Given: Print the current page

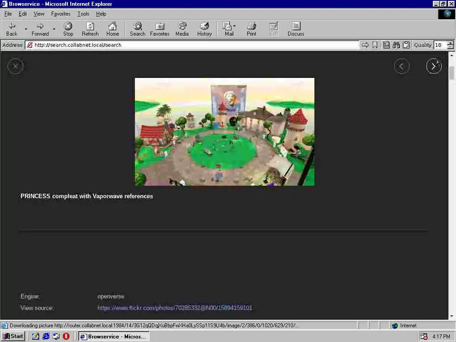Looking at the screenshot, I should coord(252,29).
